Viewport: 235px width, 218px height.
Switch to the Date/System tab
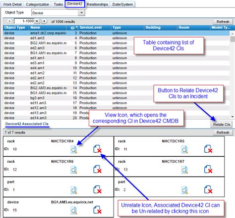click(x=122, y=4)
